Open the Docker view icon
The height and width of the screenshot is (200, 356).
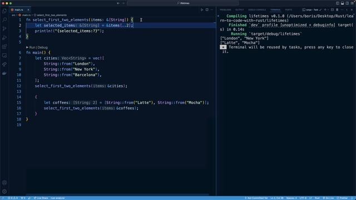[4, 73]
